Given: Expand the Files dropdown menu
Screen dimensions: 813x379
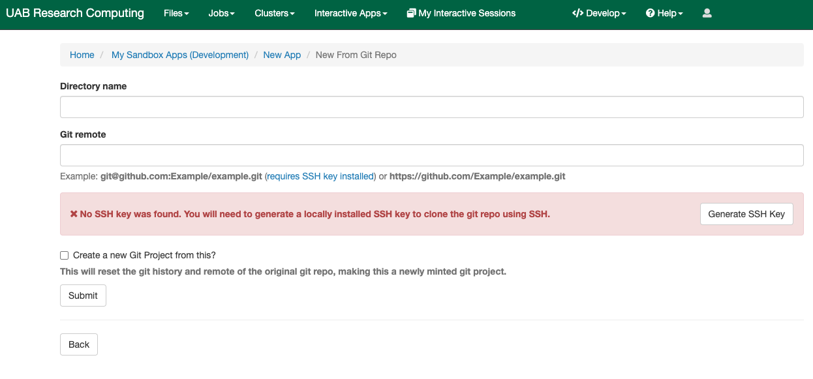Looking at the screenshot, I should (176, 13).
